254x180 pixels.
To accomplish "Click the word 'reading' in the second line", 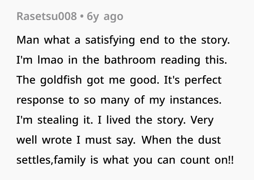I will point(180,60).
